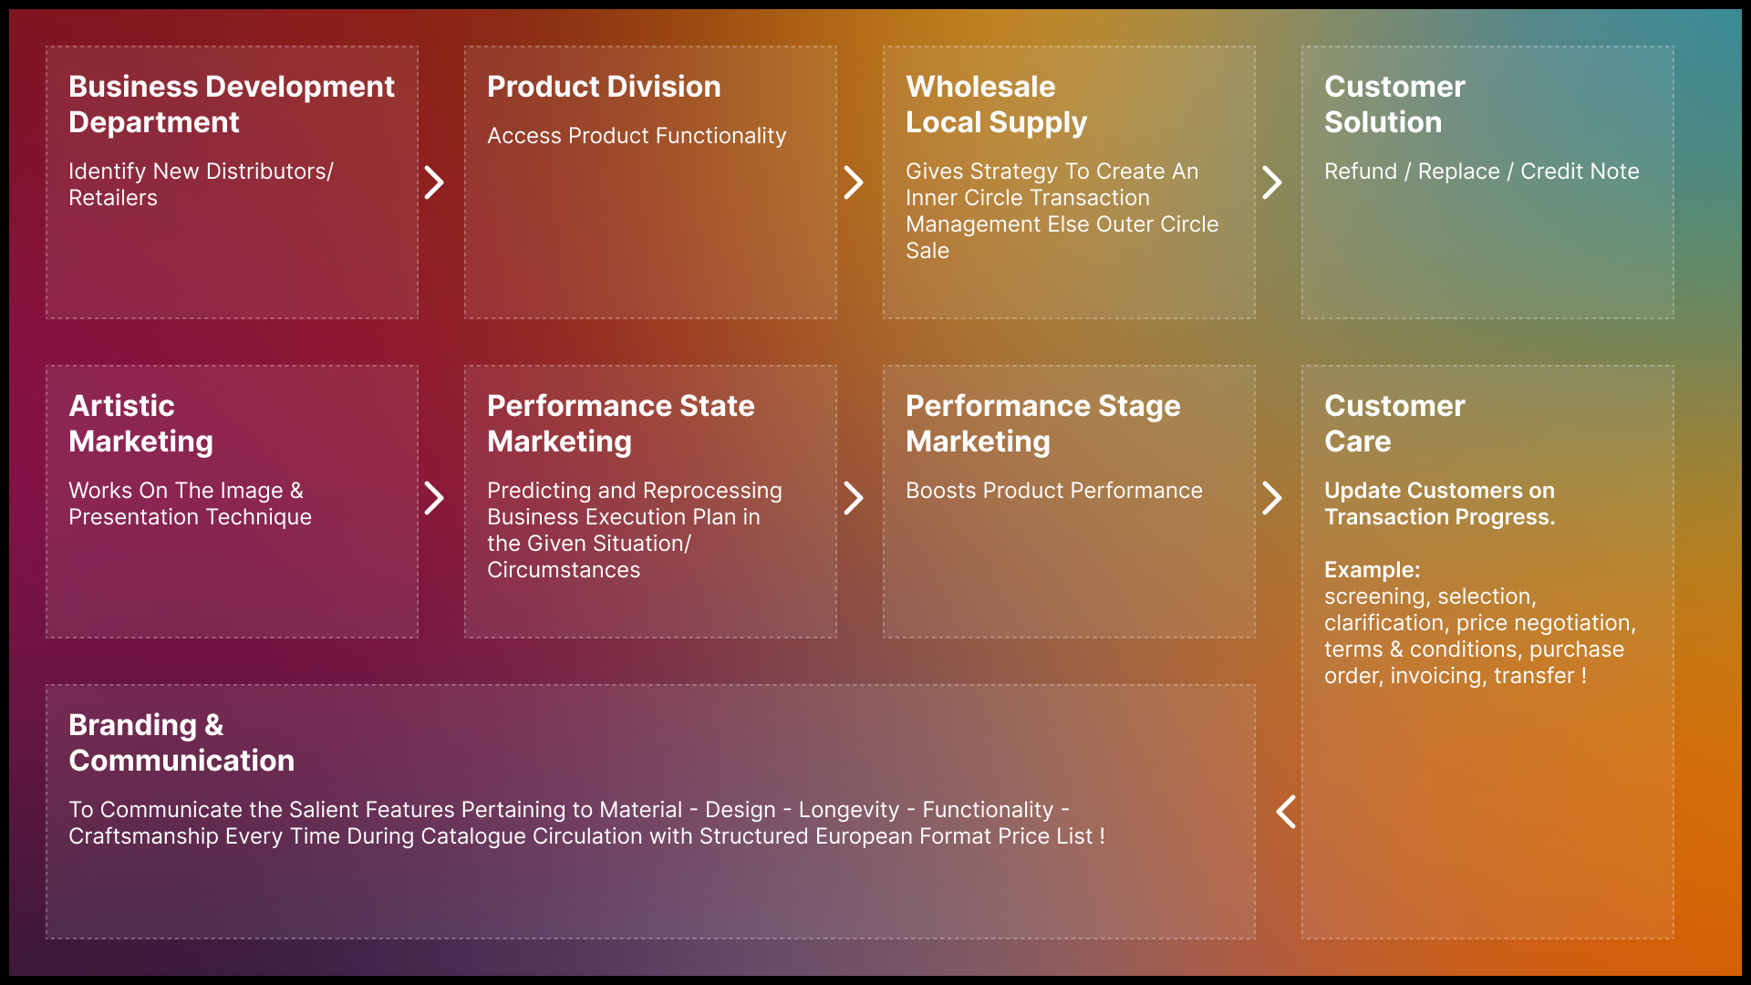
Task: Click the Customer Solution title
Action: click(x=1394, y=104)
